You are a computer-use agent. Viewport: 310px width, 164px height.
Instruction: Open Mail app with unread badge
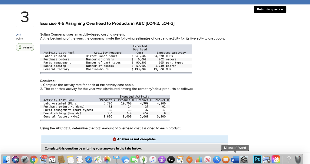click(x=44, y=159)
